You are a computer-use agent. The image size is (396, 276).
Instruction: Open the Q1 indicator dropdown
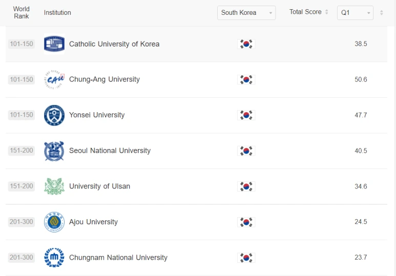pyautogui.click(x=355, y=13)
